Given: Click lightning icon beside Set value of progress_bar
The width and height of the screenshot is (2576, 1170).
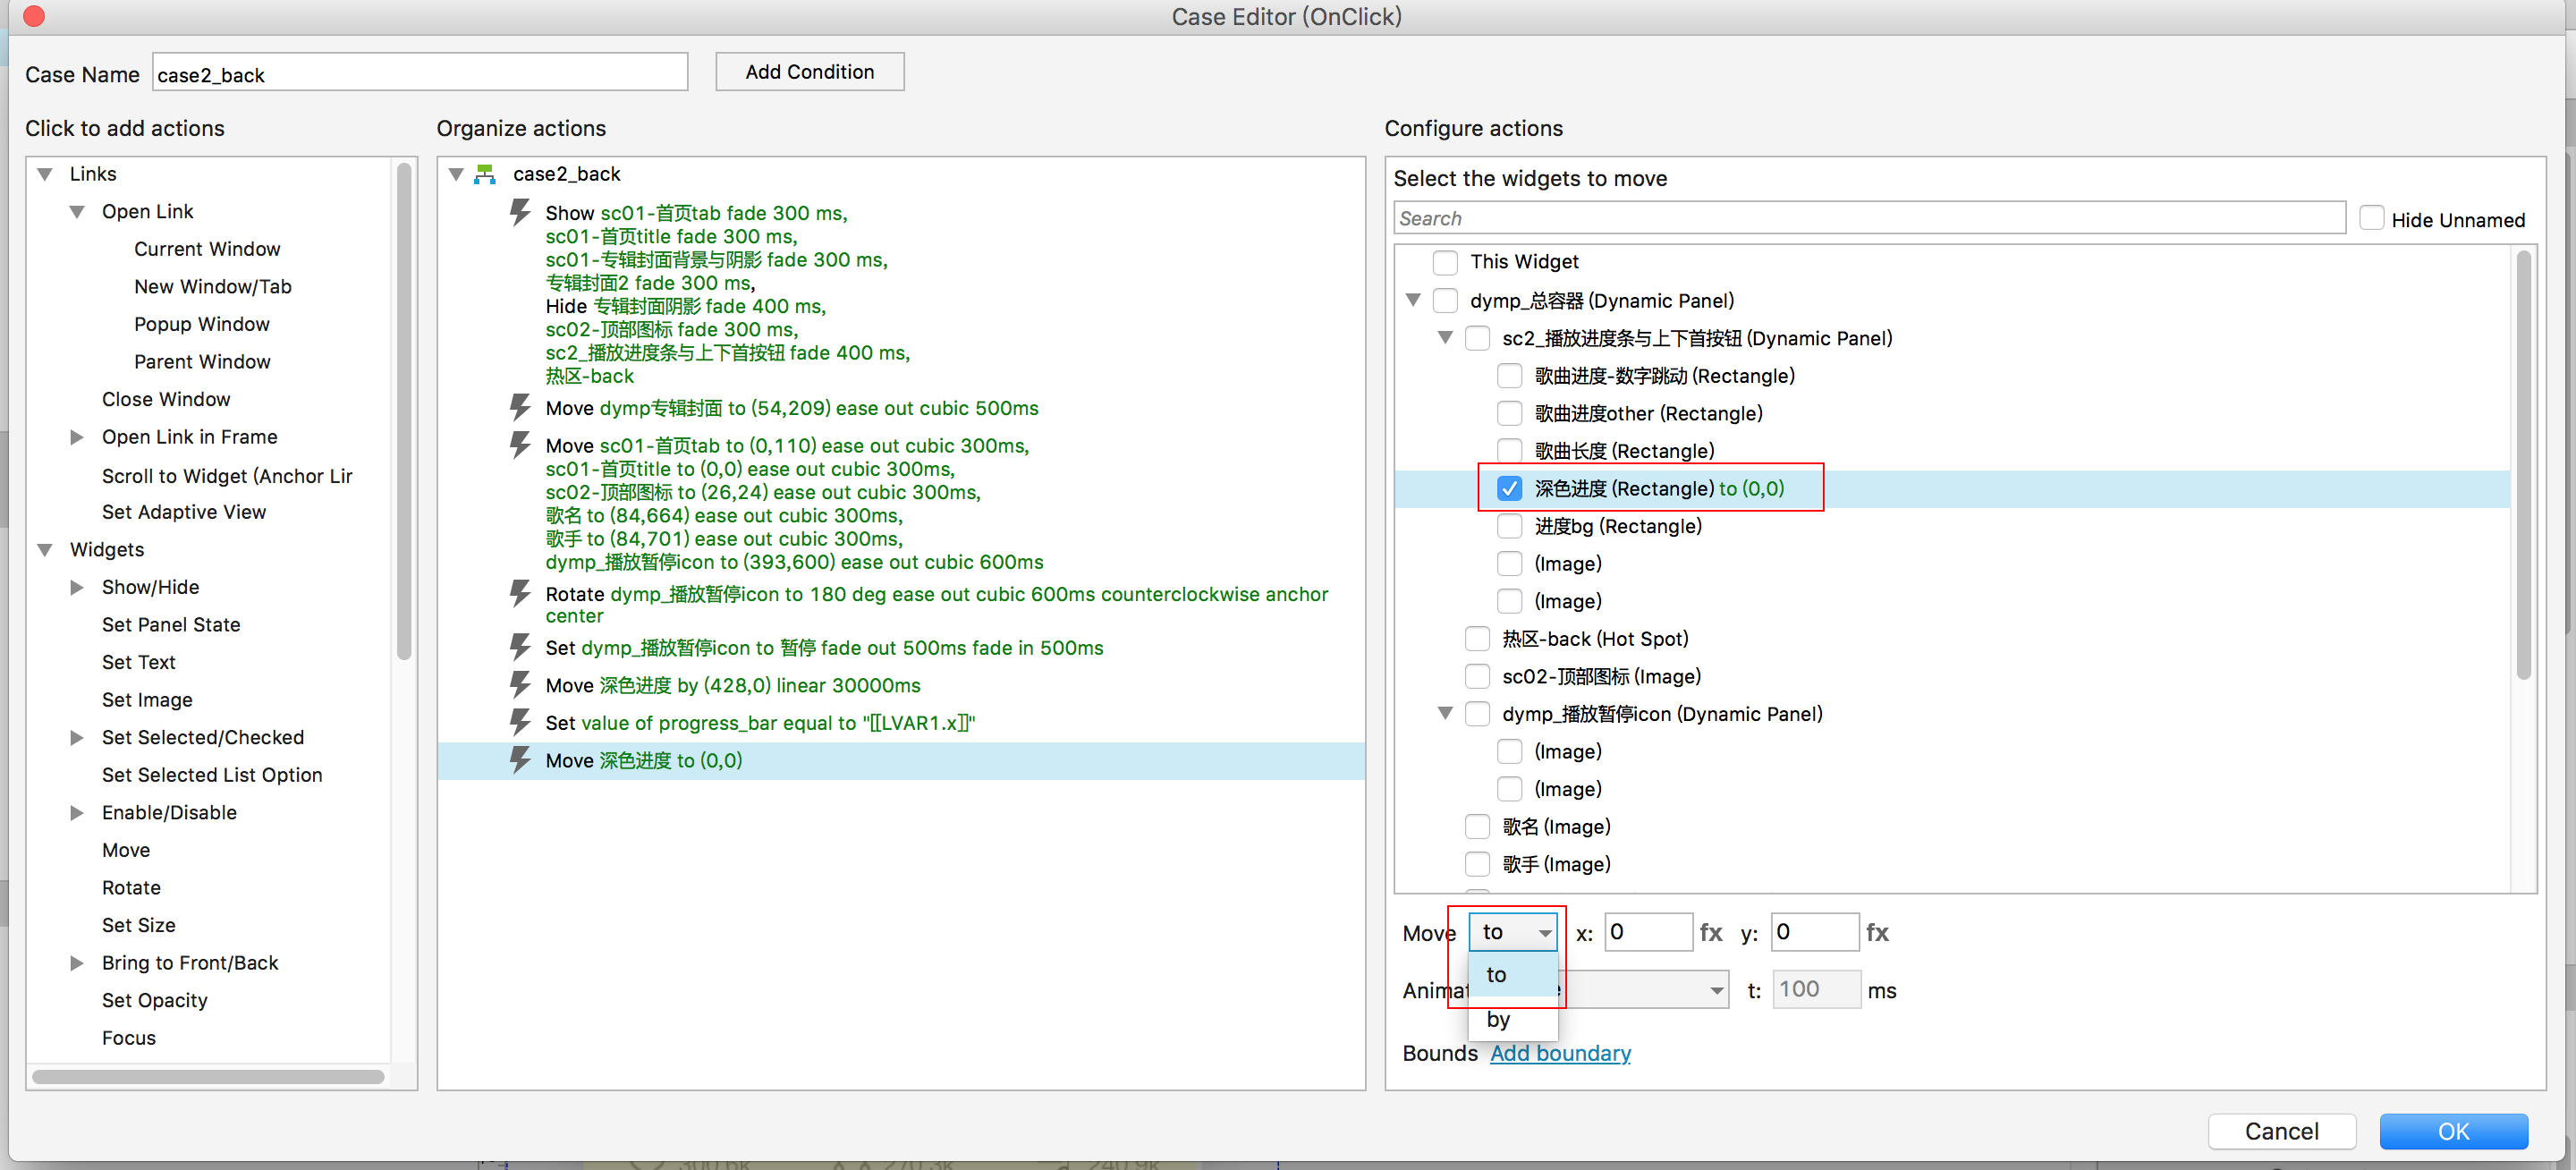Looking at the screenshot, I should [x=519, y=722].
